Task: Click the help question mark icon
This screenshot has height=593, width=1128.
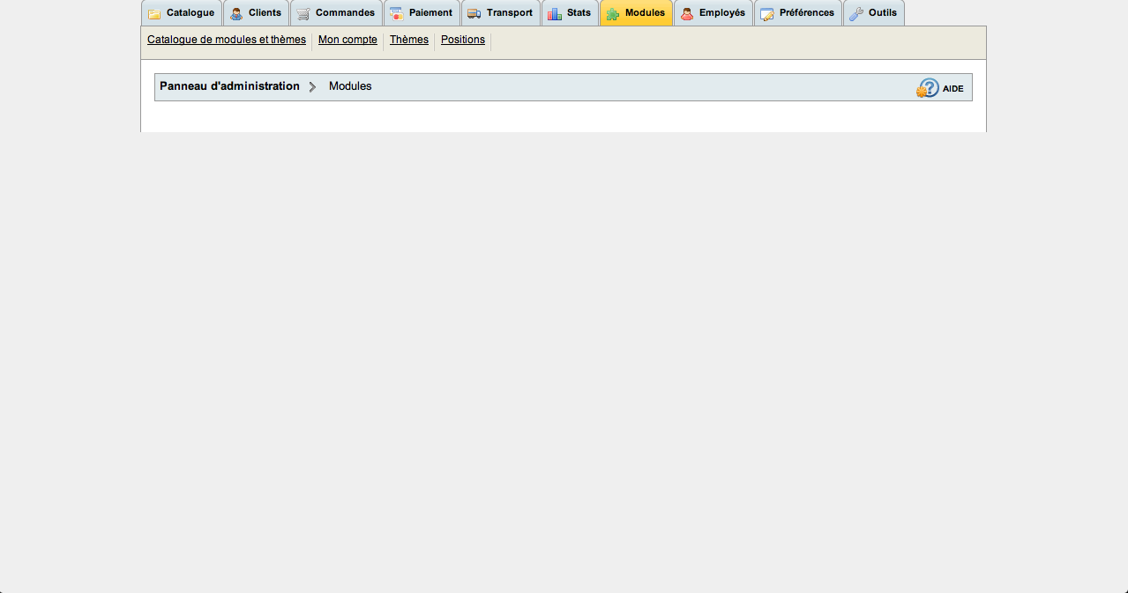Action: coord(928,87)
